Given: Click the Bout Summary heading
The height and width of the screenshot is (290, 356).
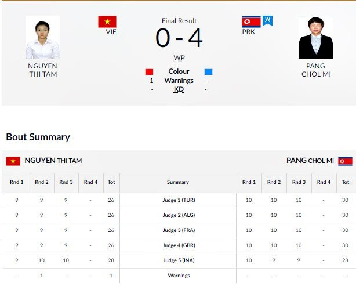Looking at the screenshot, I should point(38,137).
